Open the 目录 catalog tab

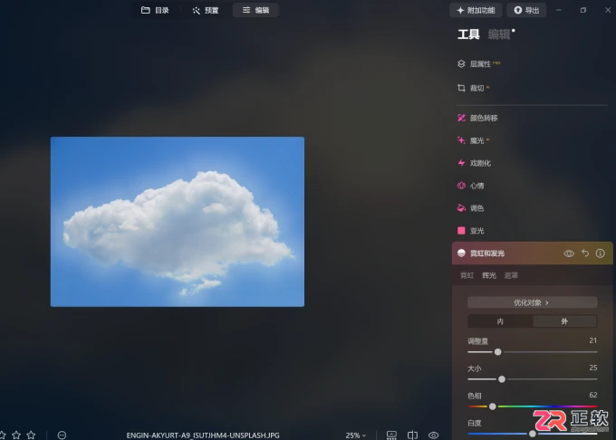point(155,10)
